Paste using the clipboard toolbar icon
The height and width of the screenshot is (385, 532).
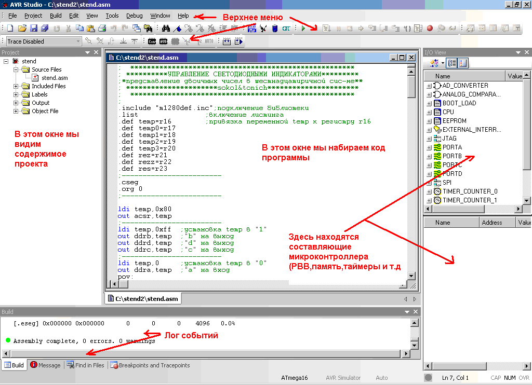click(x=91, y=29)
